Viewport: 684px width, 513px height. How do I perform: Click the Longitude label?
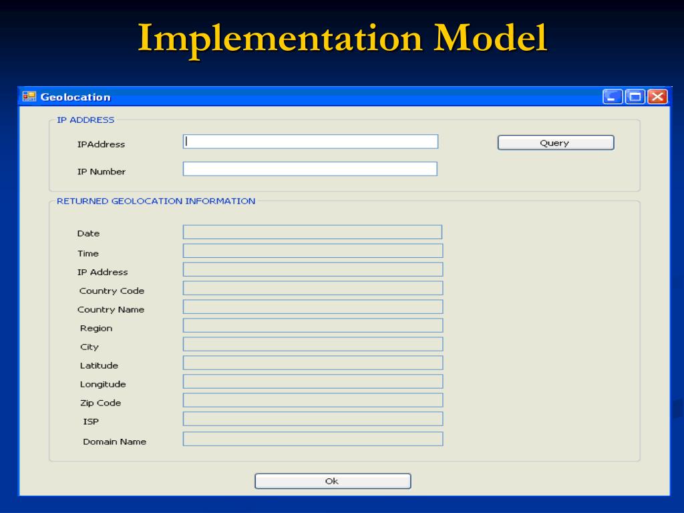pyautogui.click(x=103, y=384)
